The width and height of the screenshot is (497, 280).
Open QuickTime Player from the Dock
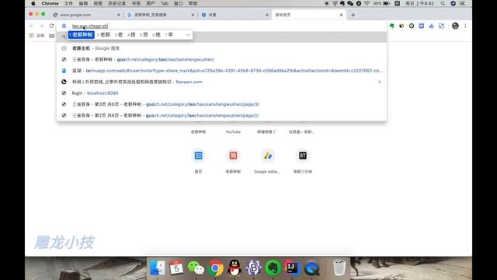(x=312, y=268)
